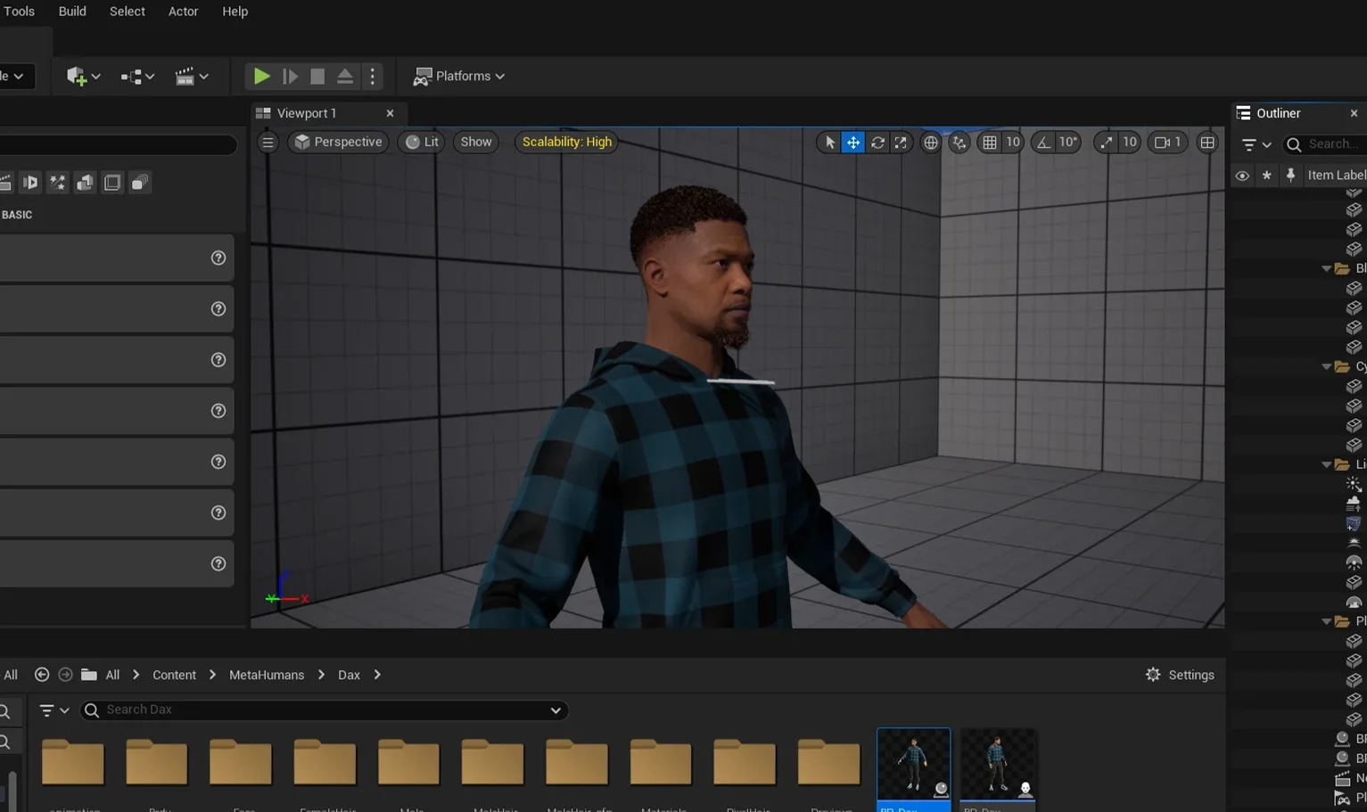The height and width of the screenshot is (812, 1367).
Task: Open the Help menu
Action: [x=235, y=12]
